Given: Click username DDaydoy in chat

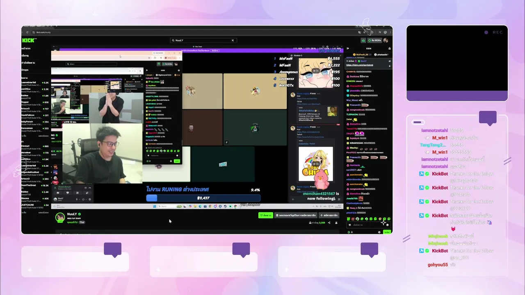Looking at the screenshot, I should [x=355, y=95].
